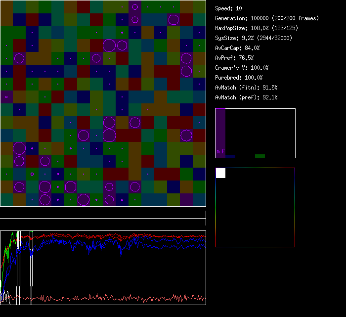Image resolution: width=346 pixels, height=317 pixels.
Task: Click the progress bar below the grid
Action: pos(103,214)
